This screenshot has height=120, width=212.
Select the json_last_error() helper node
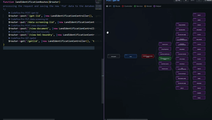pyautogui.click(x=182, y=29)
